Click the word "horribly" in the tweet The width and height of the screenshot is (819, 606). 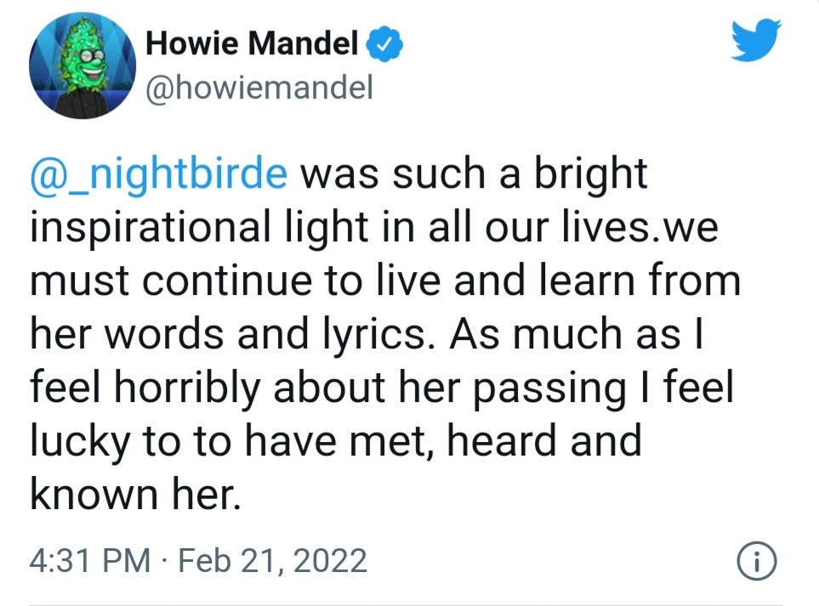tap(187, 388)
